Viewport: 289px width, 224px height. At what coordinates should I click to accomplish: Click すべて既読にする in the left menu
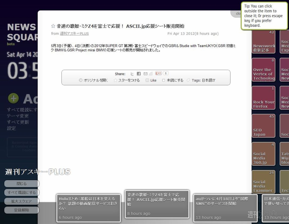coord(22,110)
